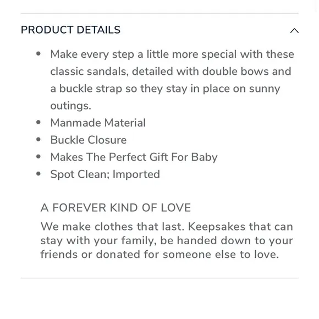Click the bullet dot beside 'Make every step'
Screen dimensions: 319x319
coord(38,54)
